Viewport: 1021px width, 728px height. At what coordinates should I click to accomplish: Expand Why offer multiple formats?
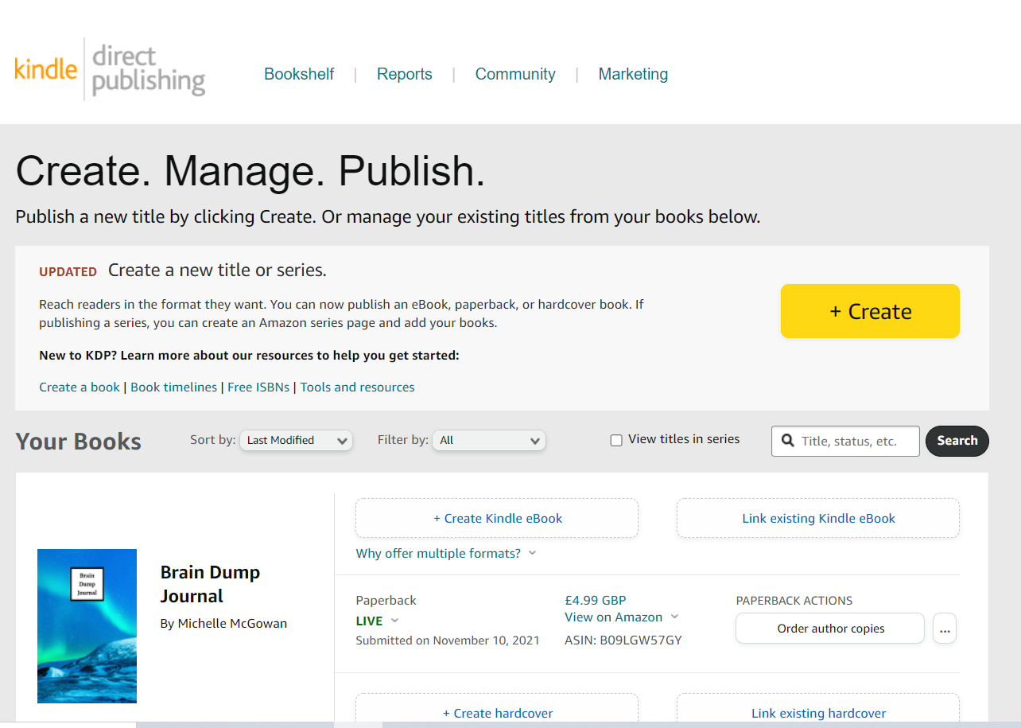pyautogui.click(x=446, y=553)
